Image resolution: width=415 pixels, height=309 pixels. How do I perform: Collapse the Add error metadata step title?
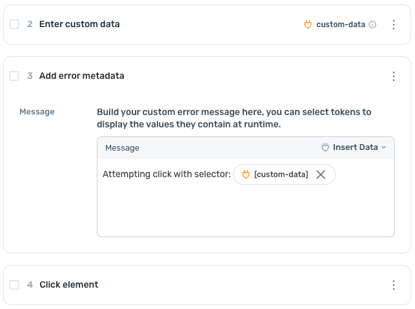[82, 76]
